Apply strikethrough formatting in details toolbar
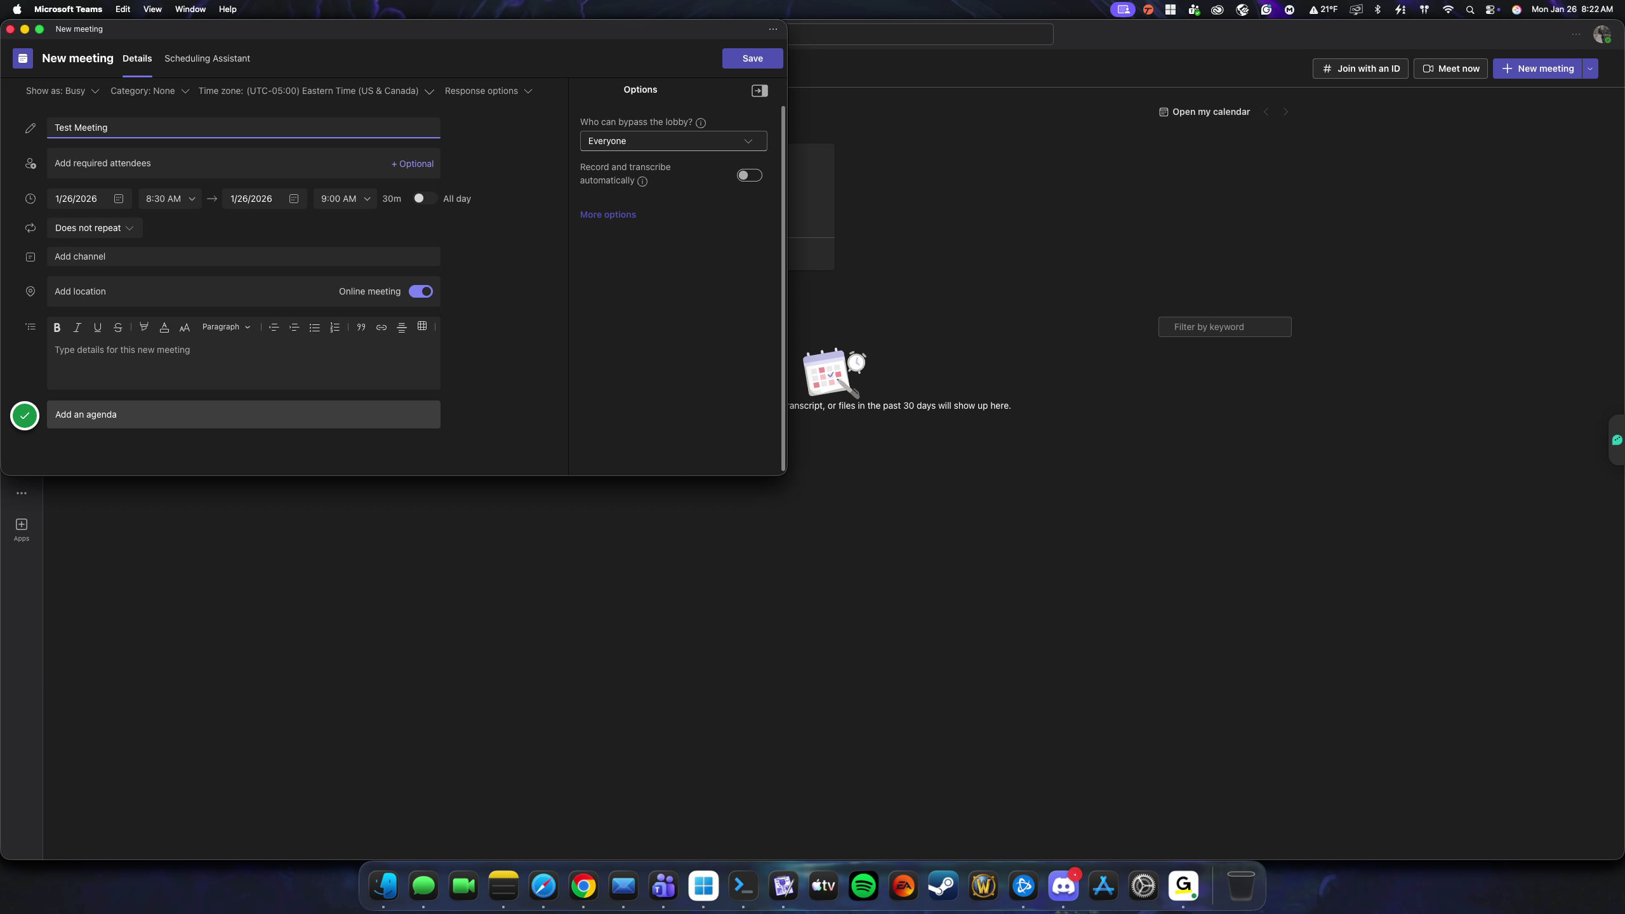Image resolution: width=1625 pixels, height=914 pixels. tap(118, 327)
